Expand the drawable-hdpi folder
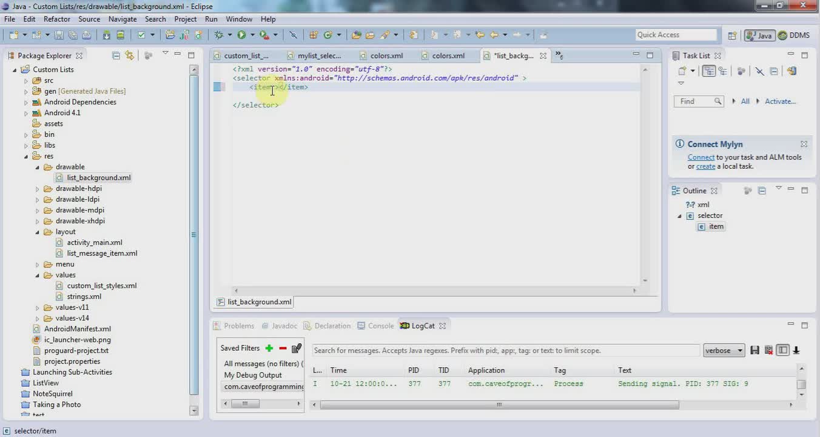820x437 pixels. [x=38, y=189]
